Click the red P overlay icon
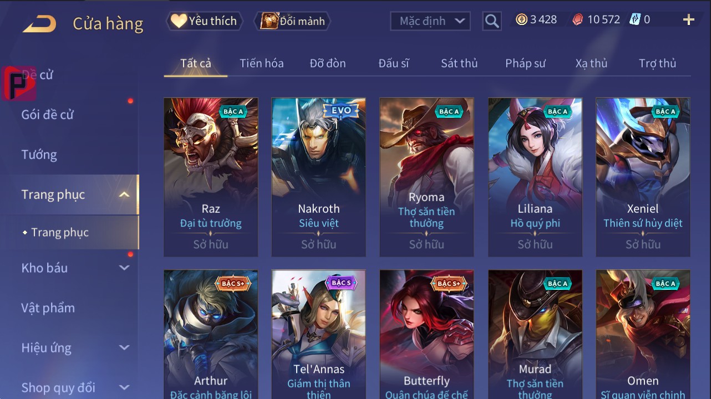Viewport: 711px width, 399px height. point(18,83)
